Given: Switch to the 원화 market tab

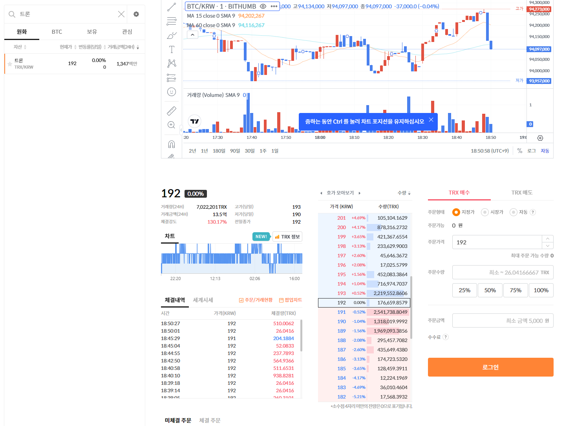Looking at the screenshot, I should [22, 32].
